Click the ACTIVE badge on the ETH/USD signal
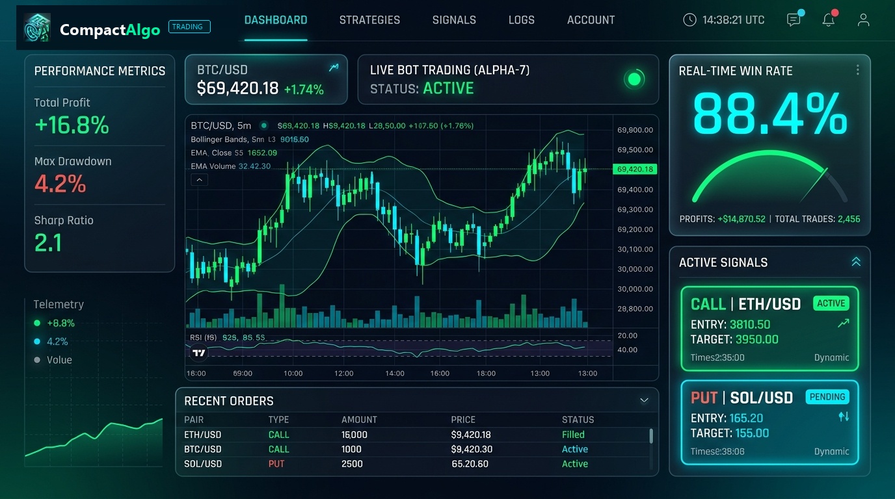Image resolution: width=895 pixels, height=499 pixels. tap(831, 303)
